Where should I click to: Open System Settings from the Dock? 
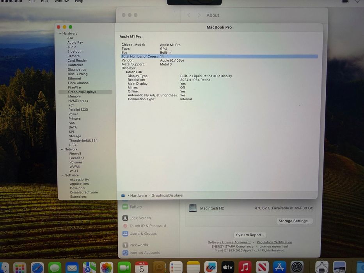coord(297,268)
